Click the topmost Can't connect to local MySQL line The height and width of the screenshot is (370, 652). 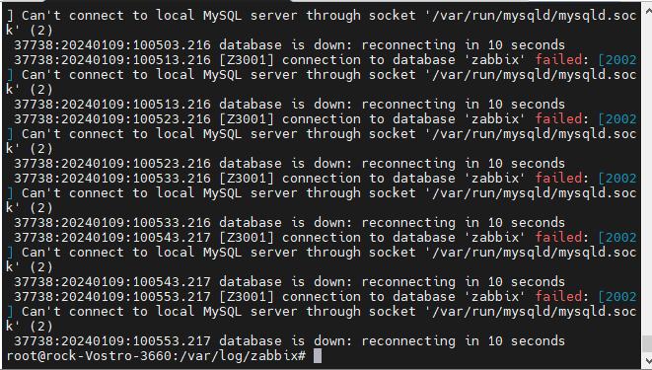pyautogui.click(x=322, y=16)
